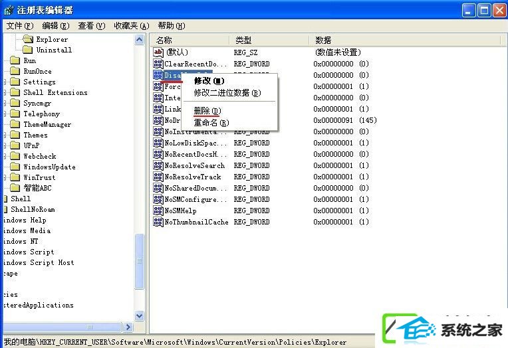
Task: Sort by the 类型 column header
Action: tap(269, 40)
